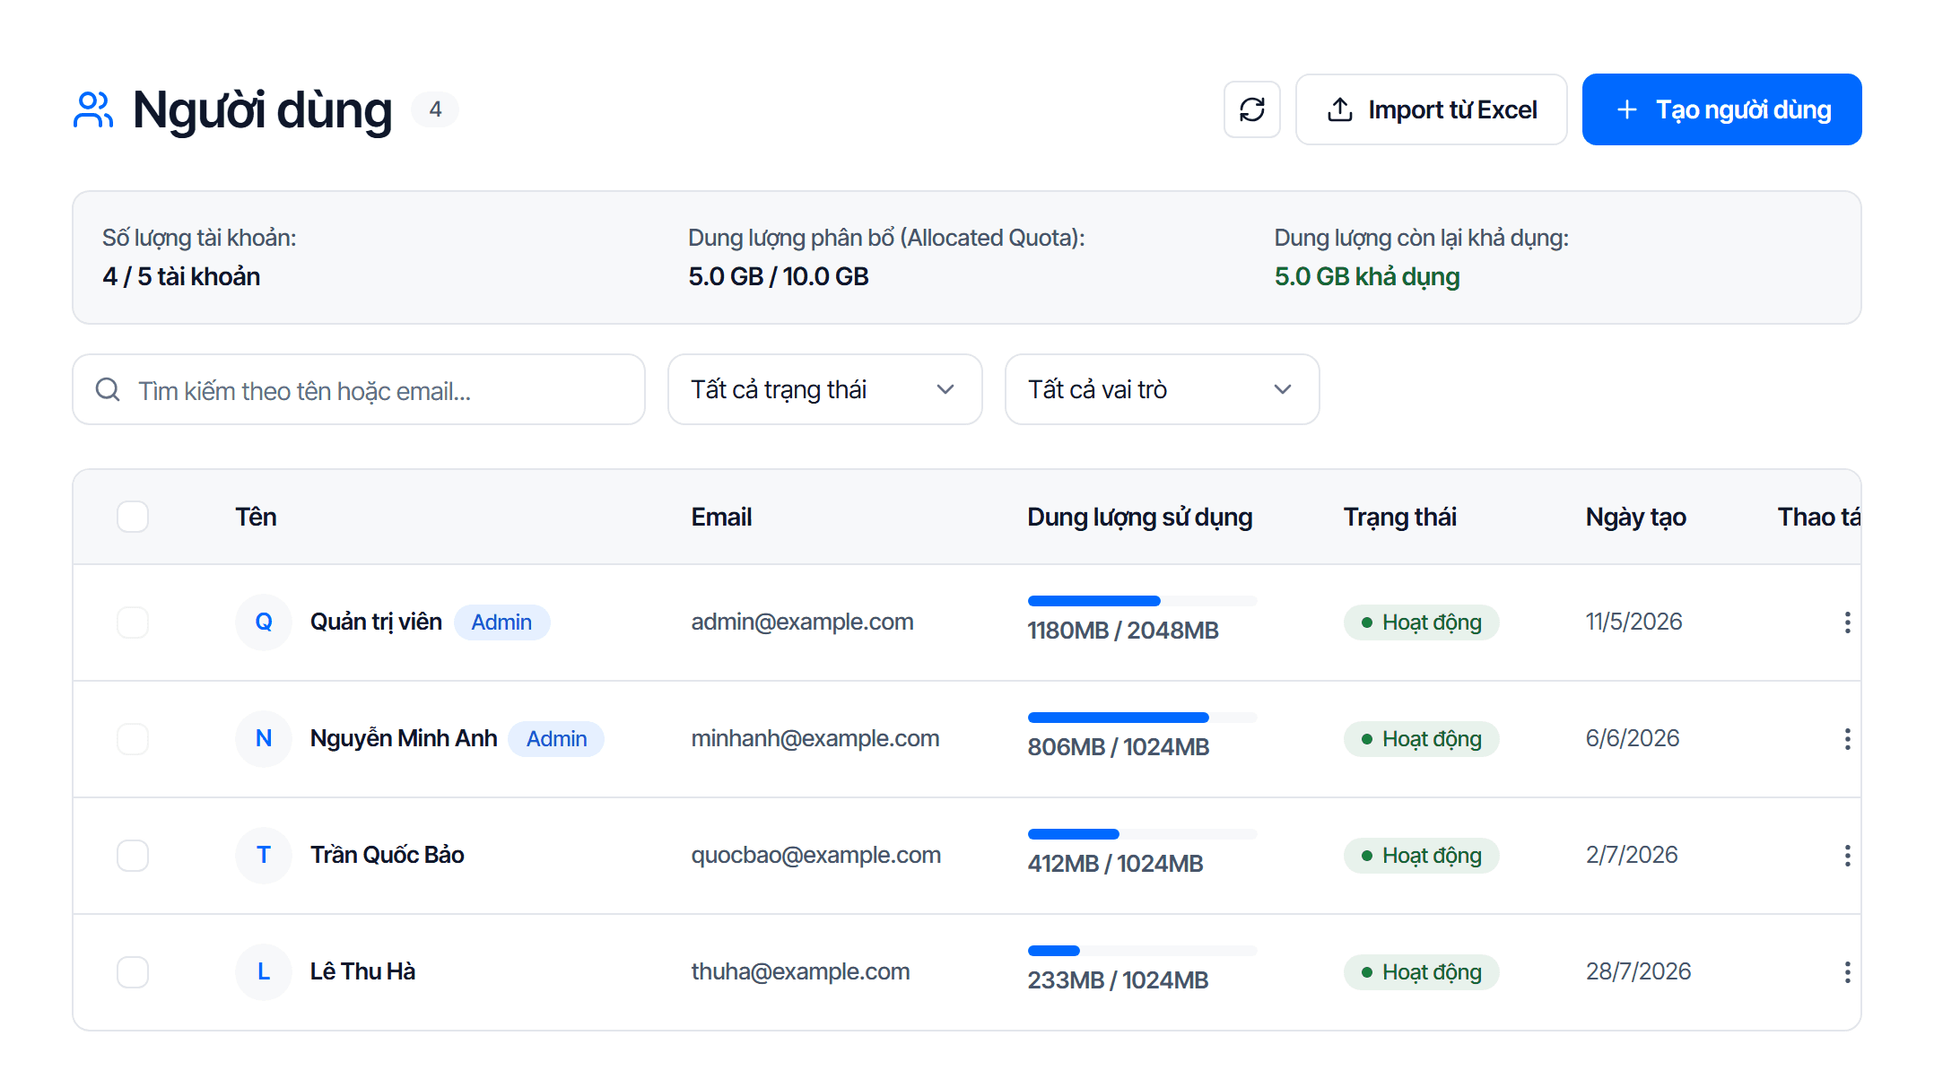Click Hoạt động status of admin@example.com
Screen dimensions: 1934x1088
[1421, 622]
